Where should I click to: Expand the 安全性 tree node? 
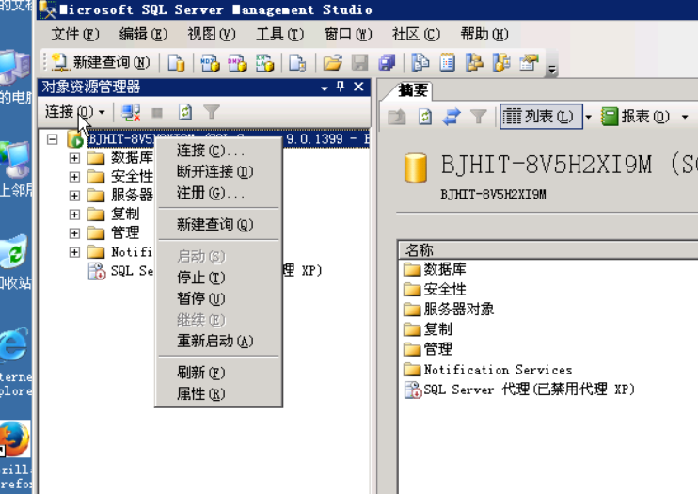pos(74,177)
